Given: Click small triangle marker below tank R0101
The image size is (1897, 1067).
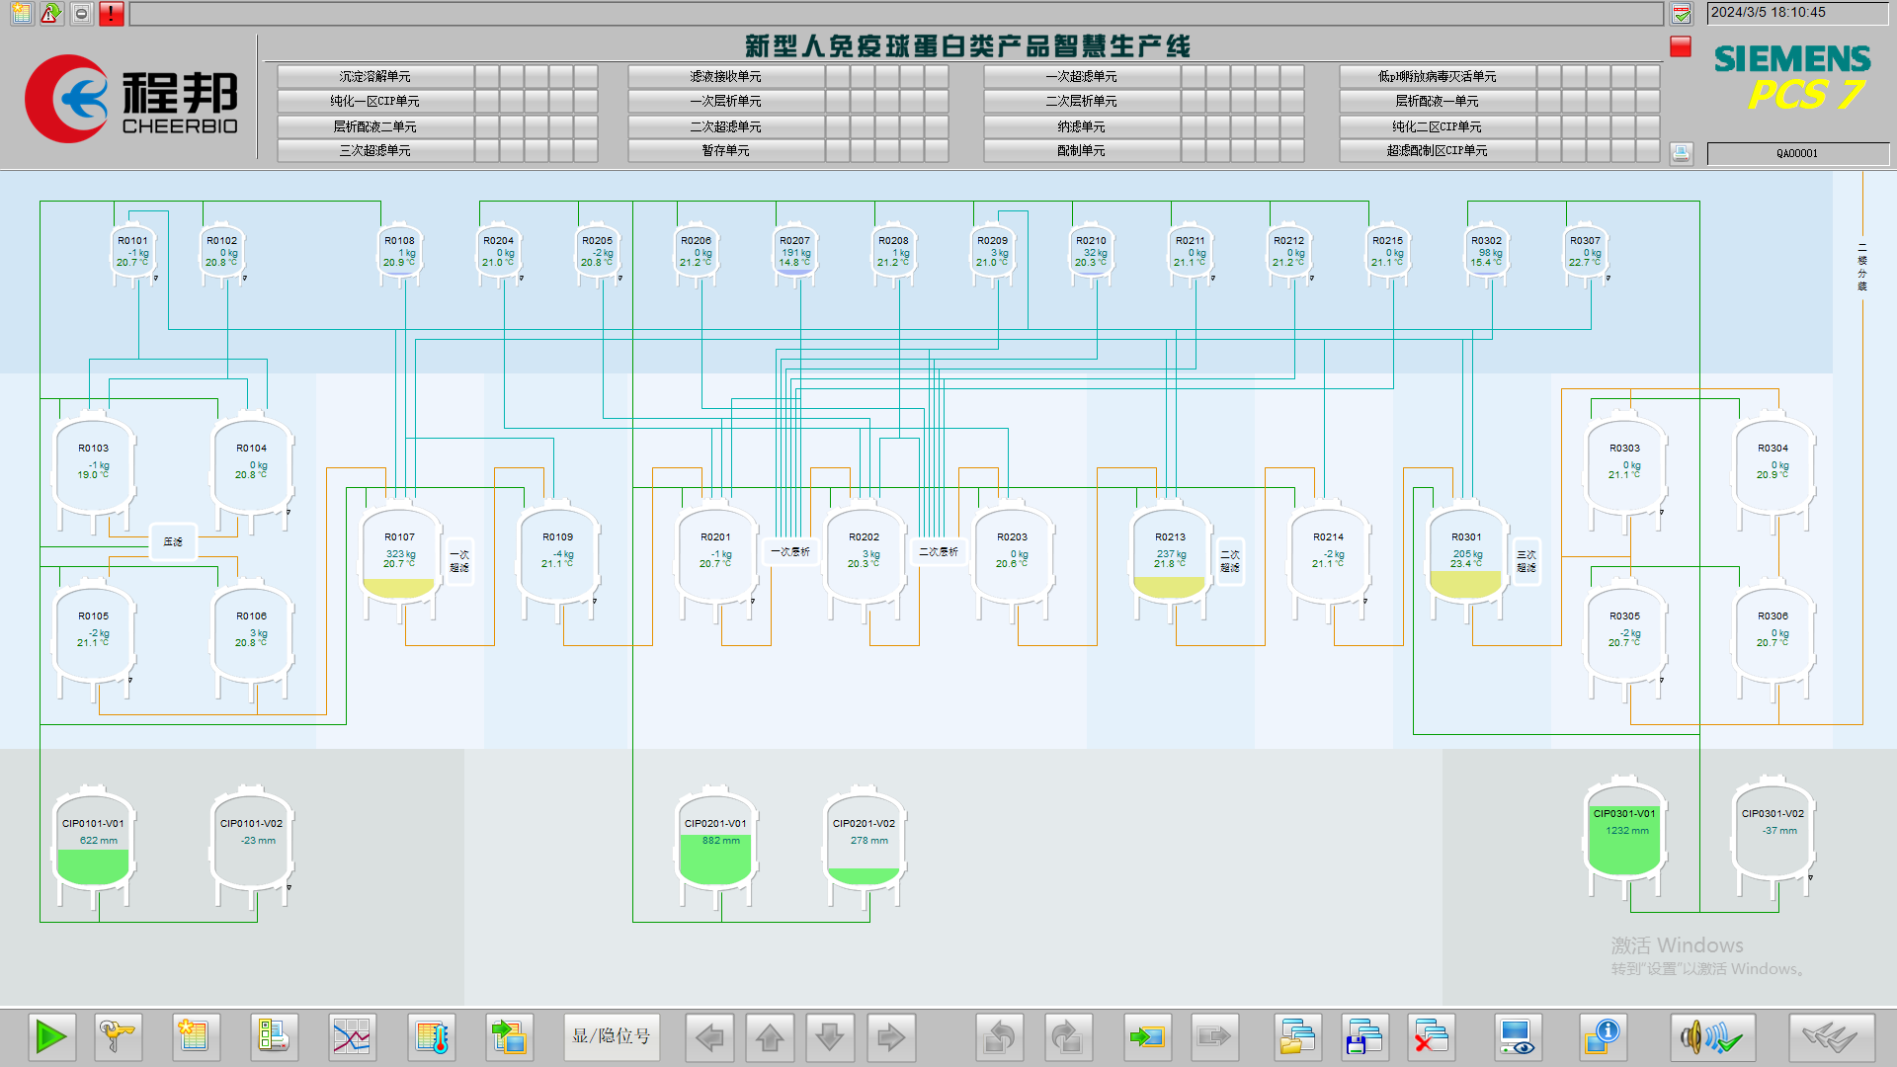Looking at the screenshot, I should click(156, 279).
